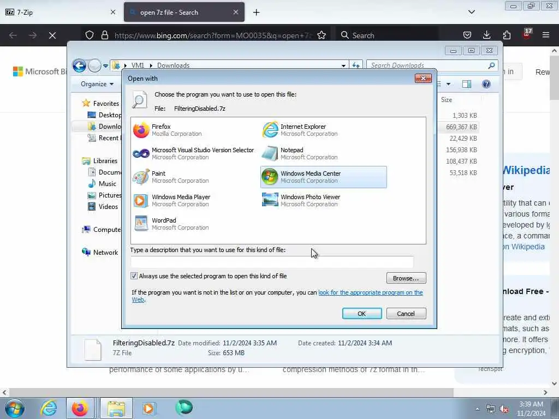Image resolution: width=559 pixels, height=419 pixels.
Task: Uncheck Always use the selected program checkbox
Action: pyautogui.click(x=134, y=276)
